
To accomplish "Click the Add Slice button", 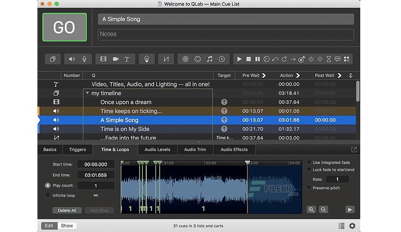I will (x=99, y=210).
